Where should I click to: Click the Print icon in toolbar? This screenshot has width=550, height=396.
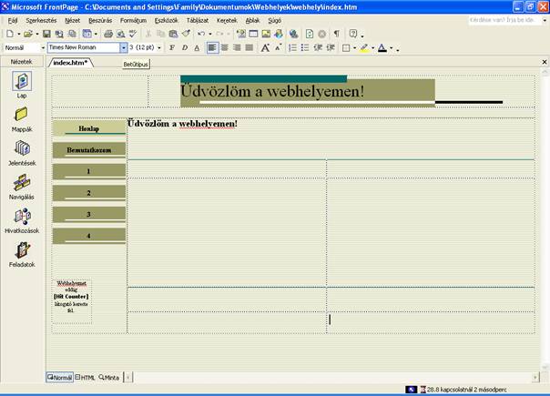[x=107, y=34]
